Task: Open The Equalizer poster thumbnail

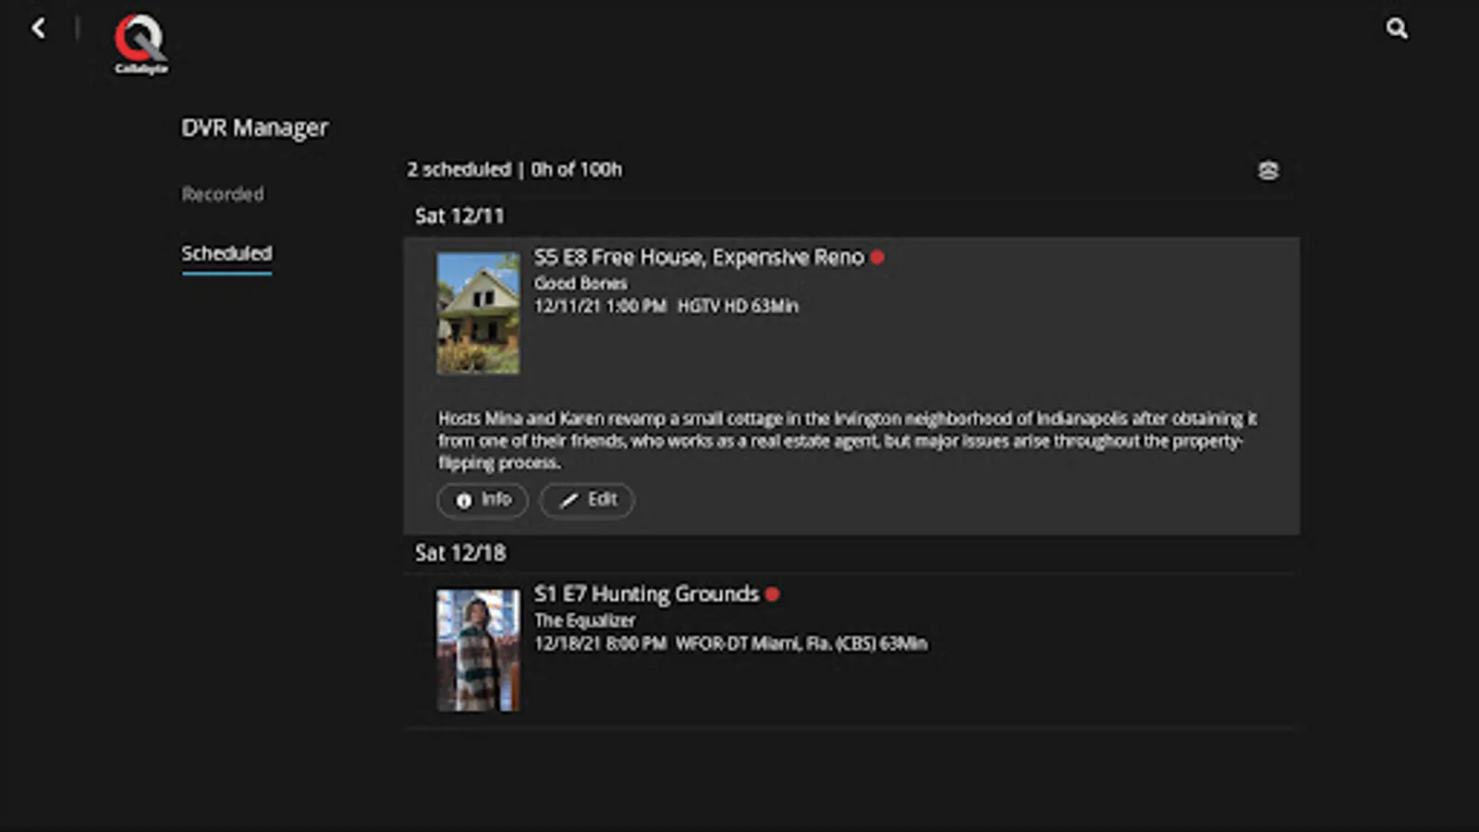Action: [x=478, y=651]
